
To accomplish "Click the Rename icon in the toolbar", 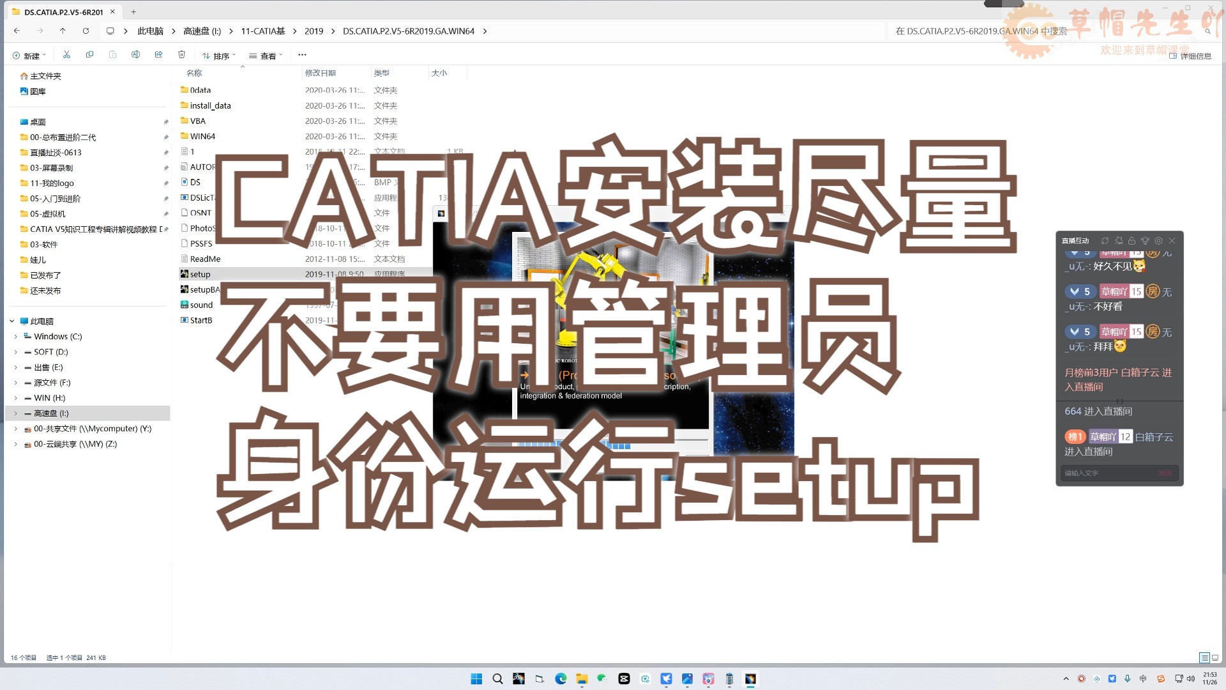I will 135,55.
